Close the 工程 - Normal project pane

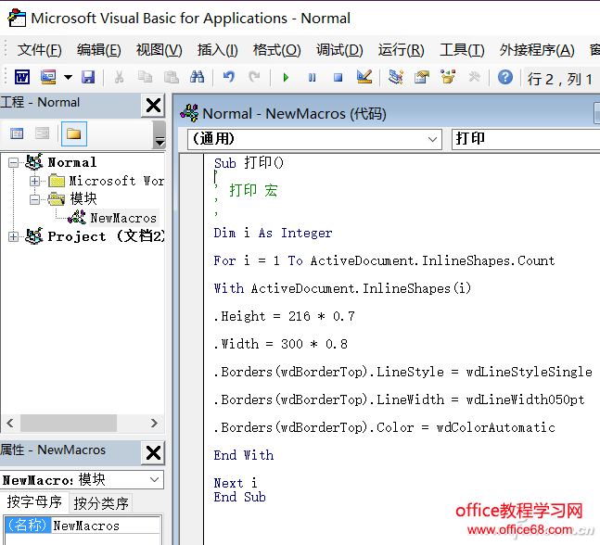pos(153,105)
